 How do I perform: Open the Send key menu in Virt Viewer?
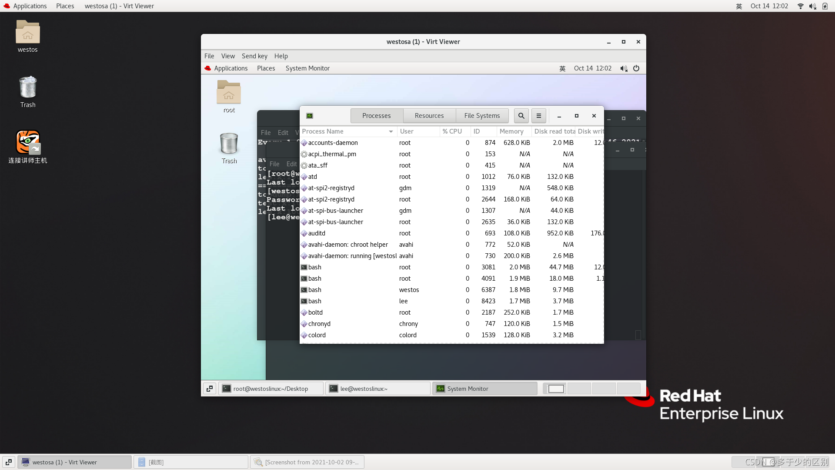(254, 56)
